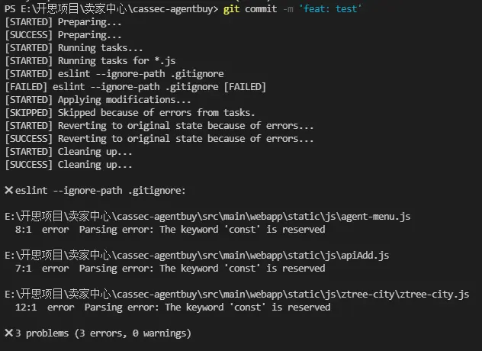Click the "(3 errors, 0 warnings)" summary text
The height and width of the screenshot is (351, 482).
pyautogui.click(x=133, y=333)
